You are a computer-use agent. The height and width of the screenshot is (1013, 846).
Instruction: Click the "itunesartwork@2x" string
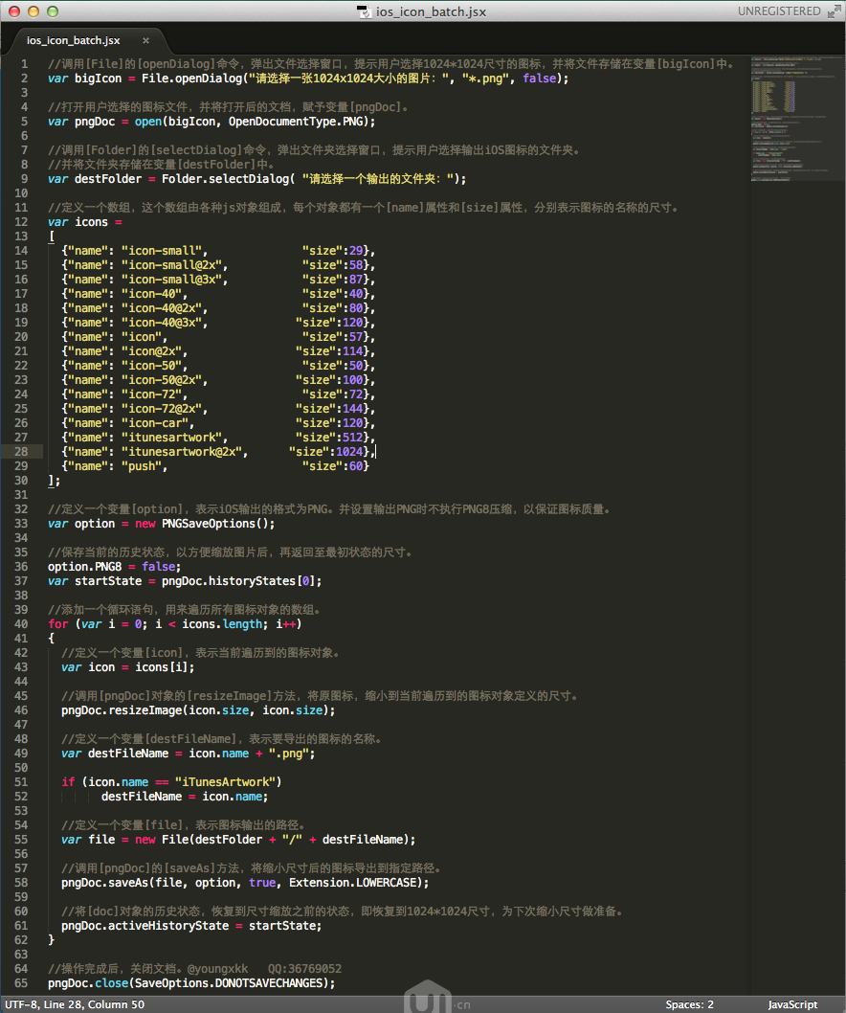point(182,452)
